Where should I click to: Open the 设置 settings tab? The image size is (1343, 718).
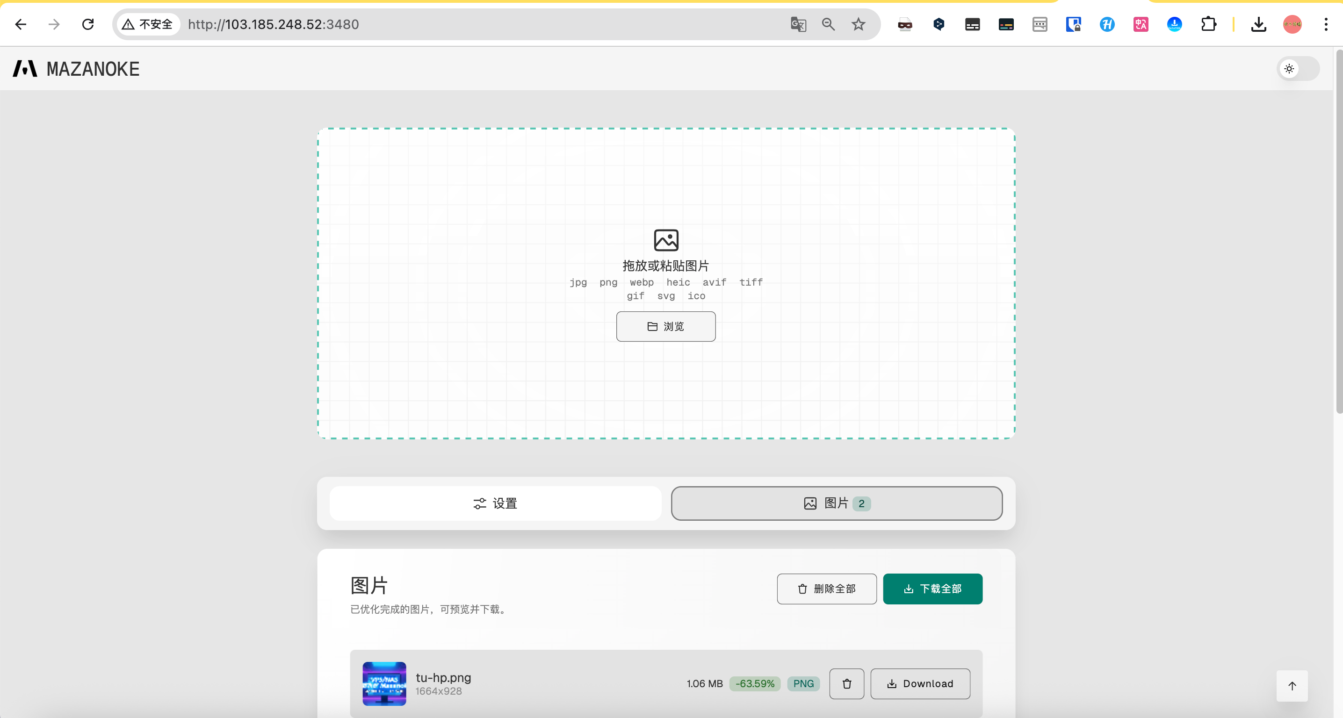pos(495,503)
